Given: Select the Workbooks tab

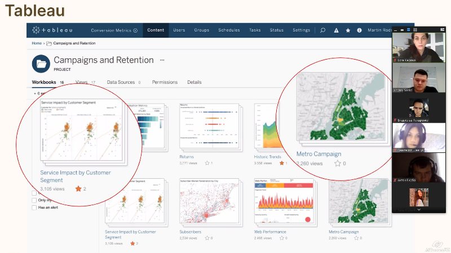Looking at the screenshot, I should coord(48,82).
